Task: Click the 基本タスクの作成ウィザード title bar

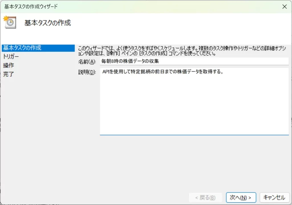Action: [x=114, y=7]
